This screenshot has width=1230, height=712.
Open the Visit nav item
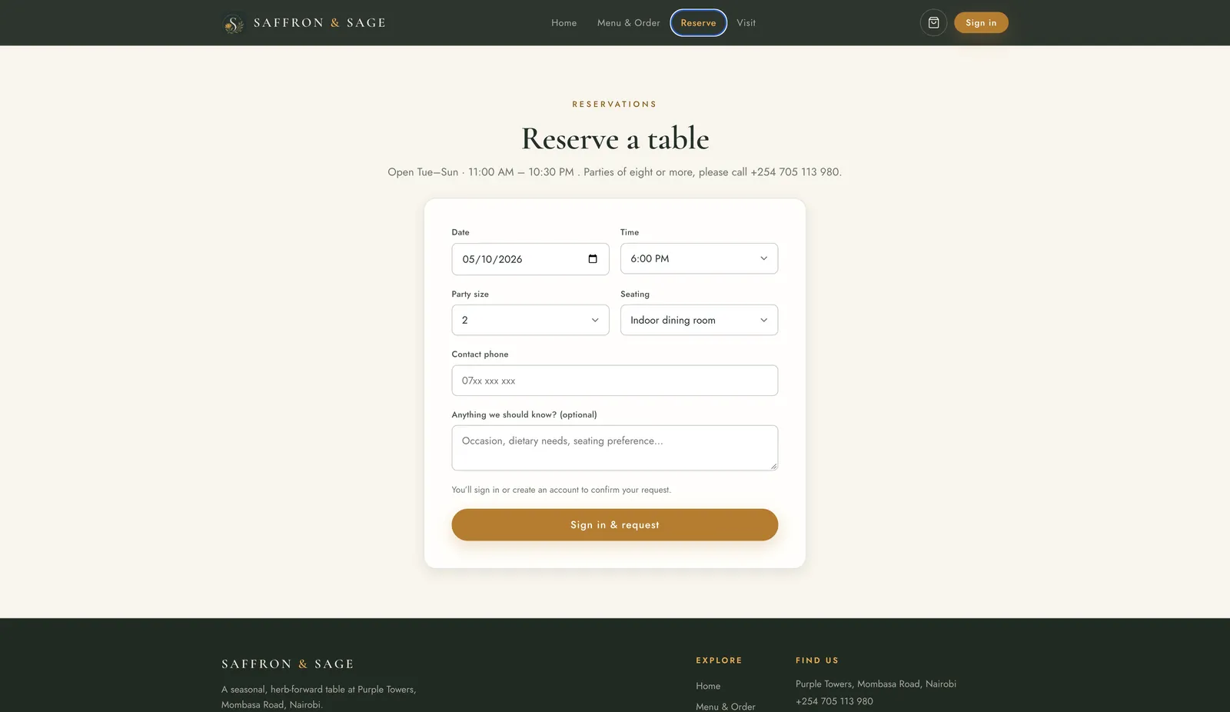pos(746,23)
